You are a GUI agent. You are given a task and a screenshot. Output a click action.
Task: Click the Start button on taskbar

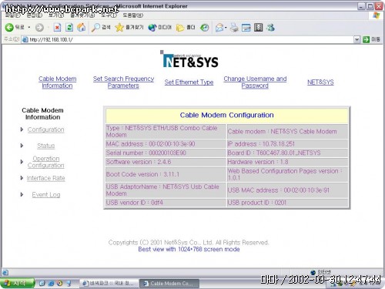17,284
